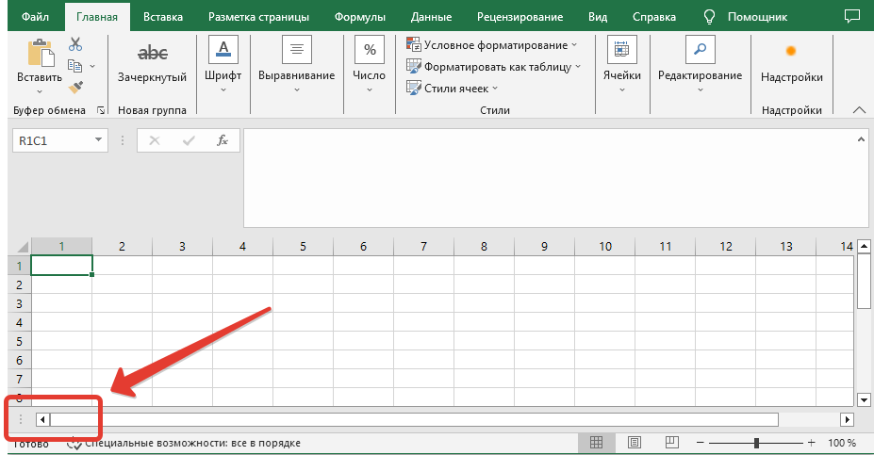Click the 100 % zoom level

click(x=842, y=443)
